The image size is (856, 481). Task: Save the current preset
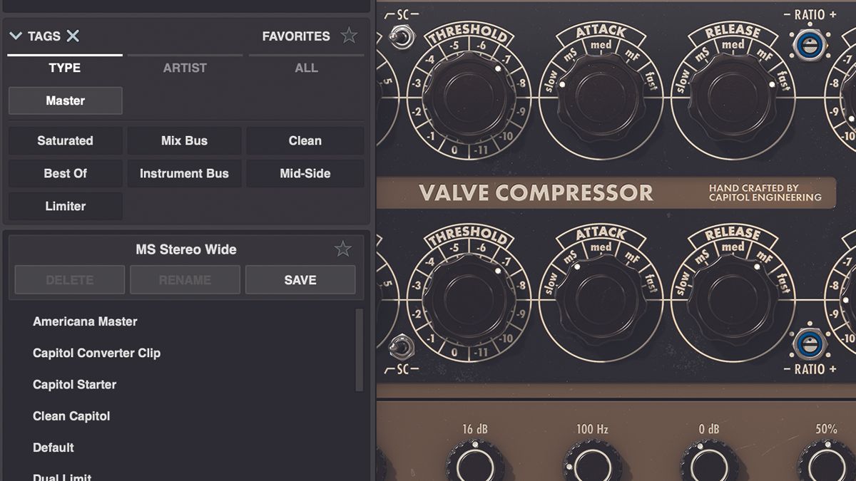tap(300, 279)
